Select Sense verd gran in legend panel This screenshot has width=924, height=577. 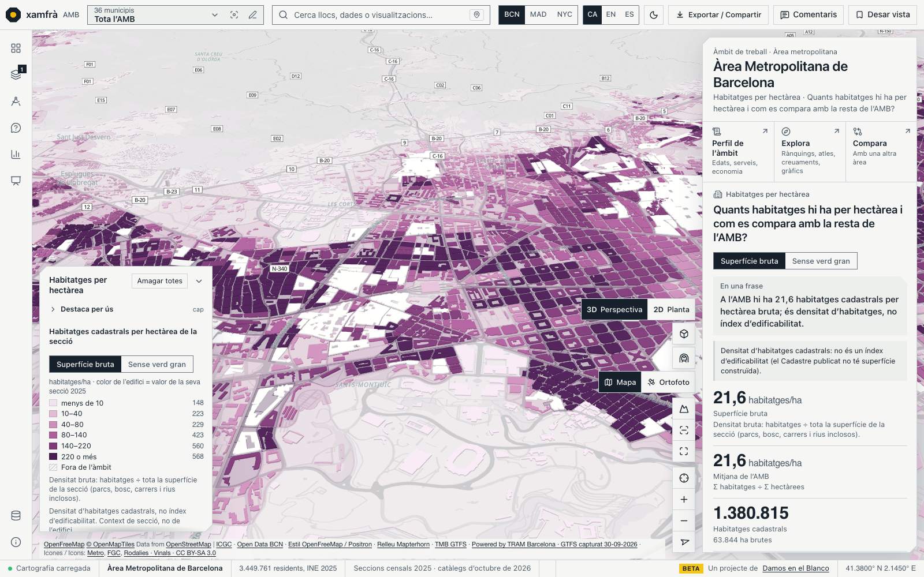tap(157, 365)
